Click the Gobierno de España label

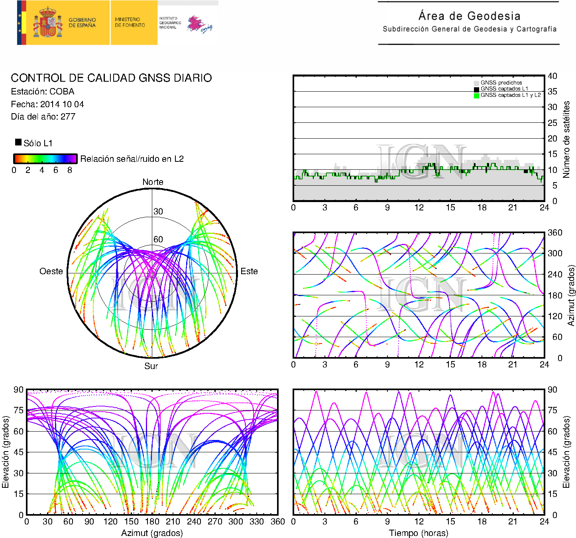82,22
